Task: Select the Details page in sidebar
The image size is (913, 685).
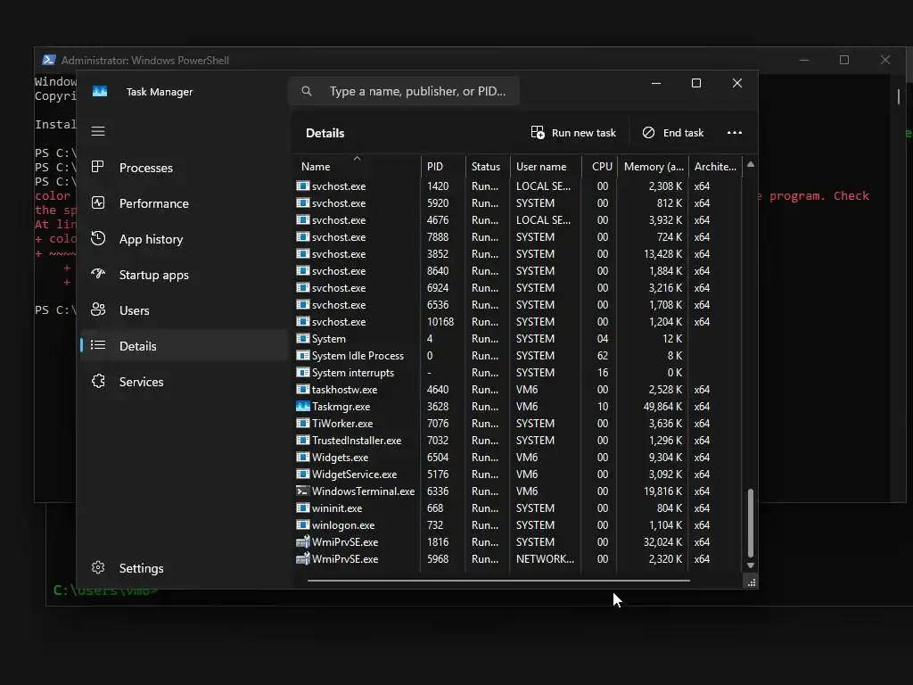Action: tap(184, 346)
